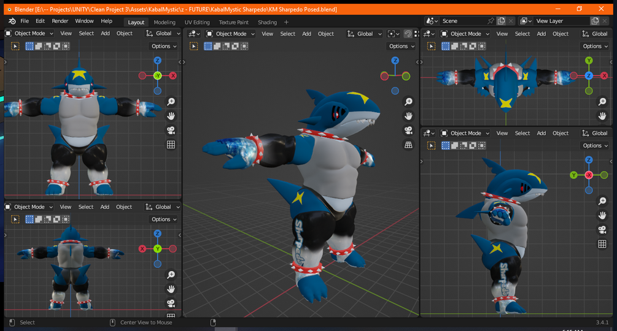Screen dimensions: 617x331
Task: Enable subtract selection mode in front-view viewport
Action: [47, 47]
